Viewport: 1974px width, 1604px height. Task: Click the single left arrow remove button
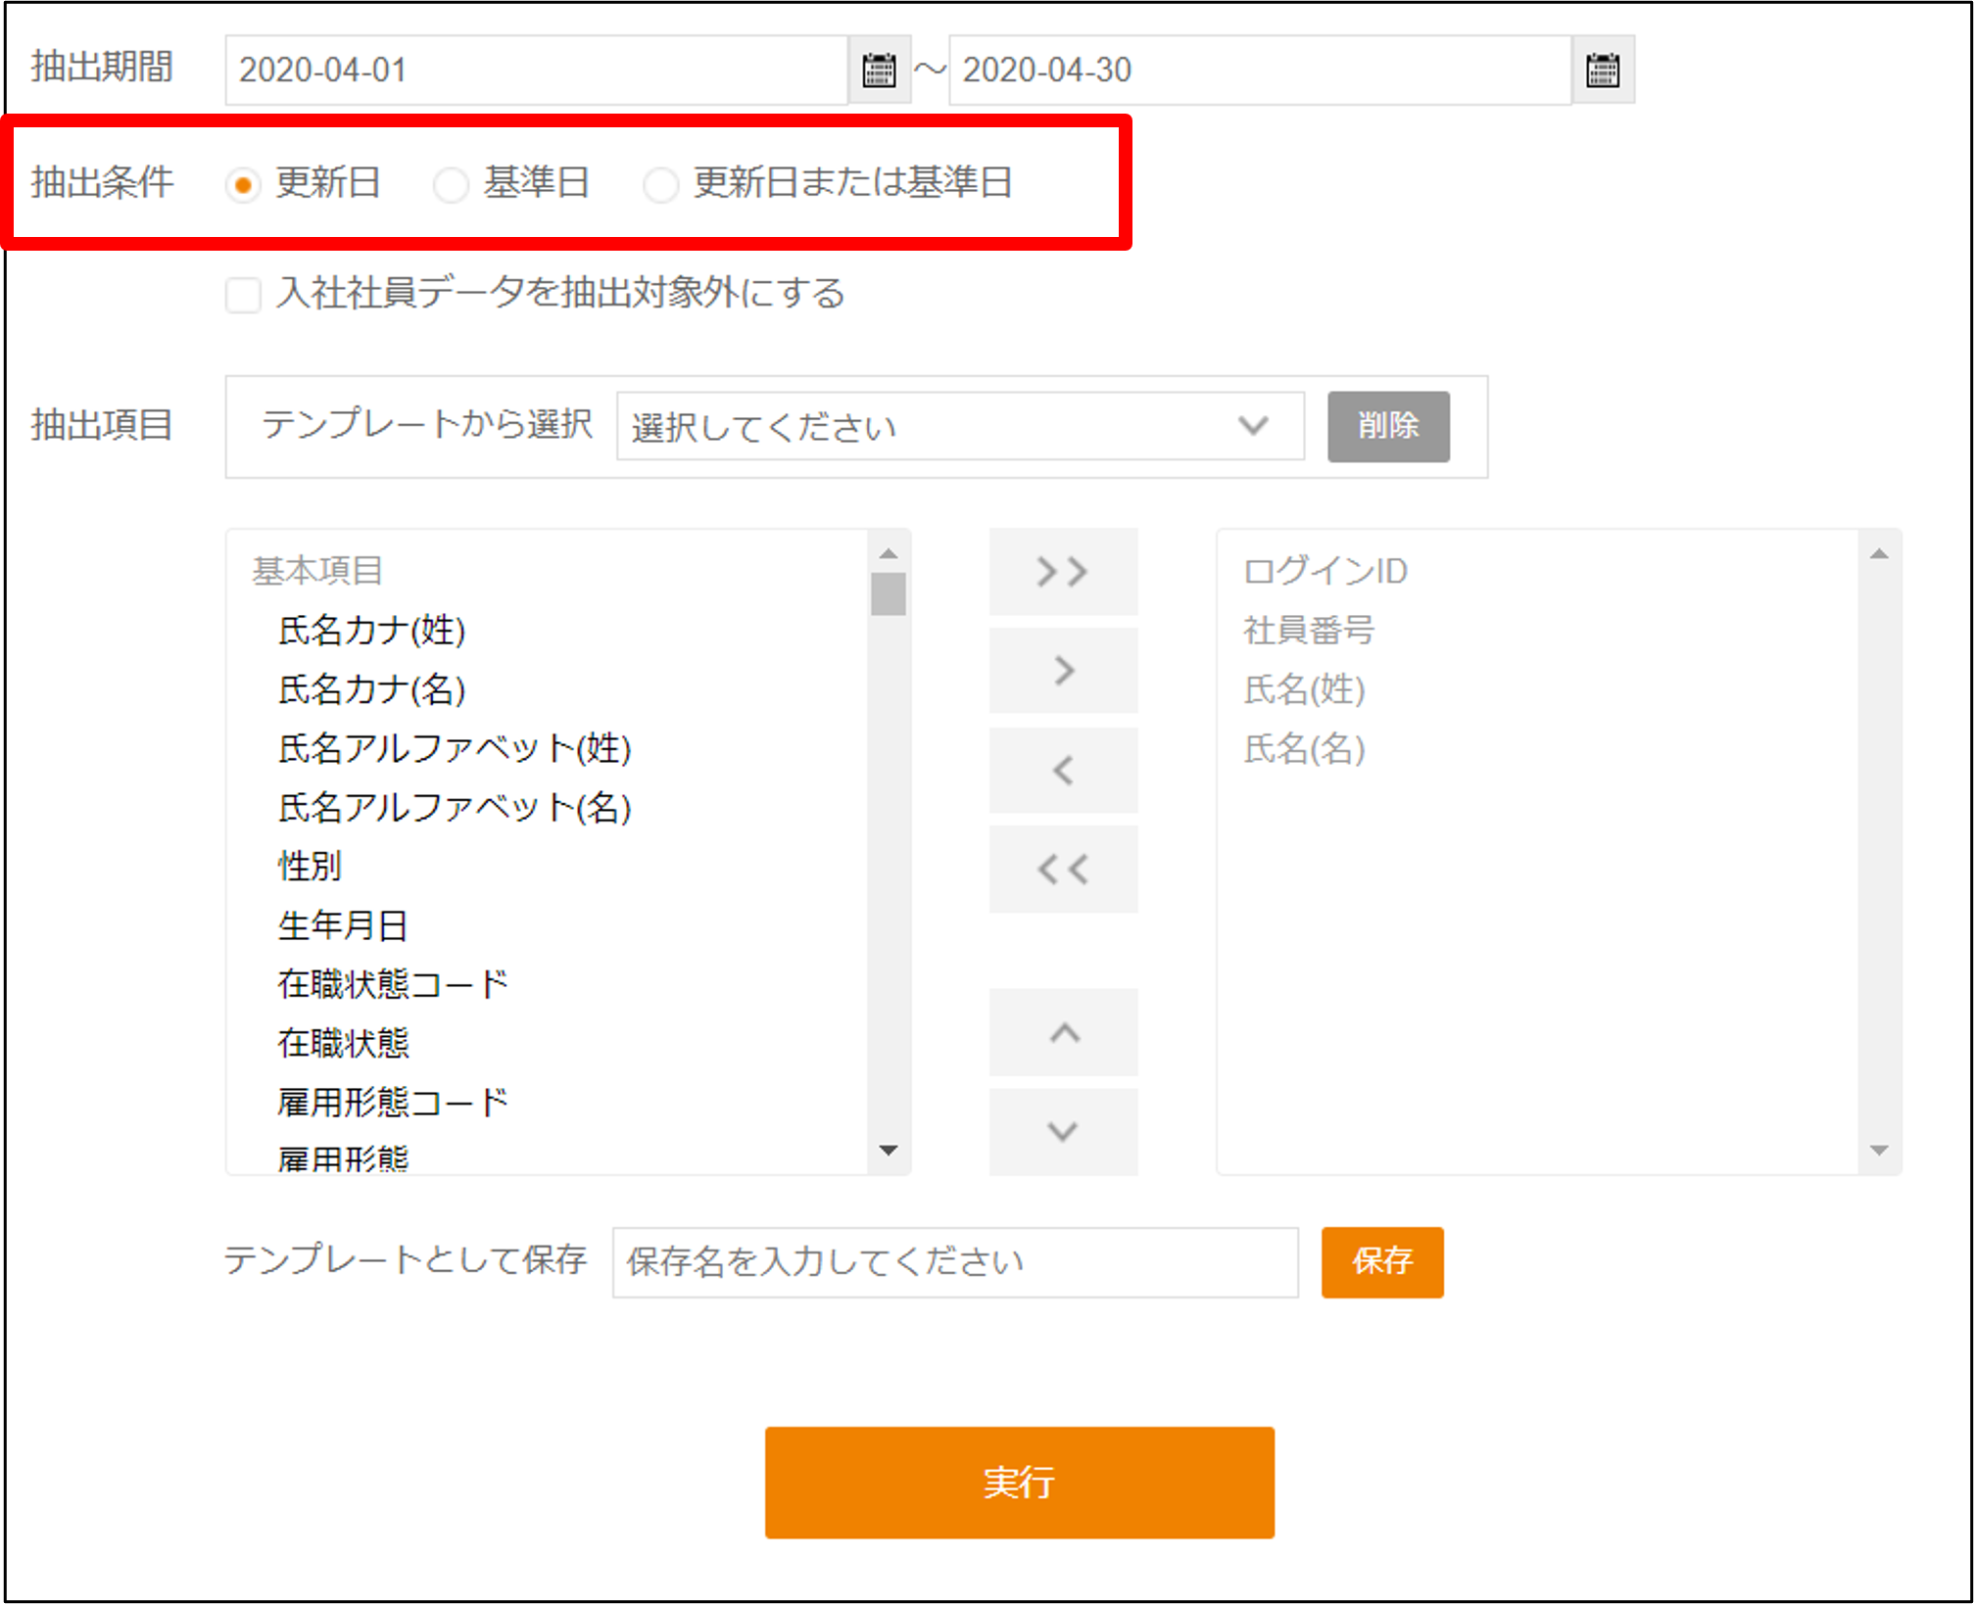click(1063, 771)
